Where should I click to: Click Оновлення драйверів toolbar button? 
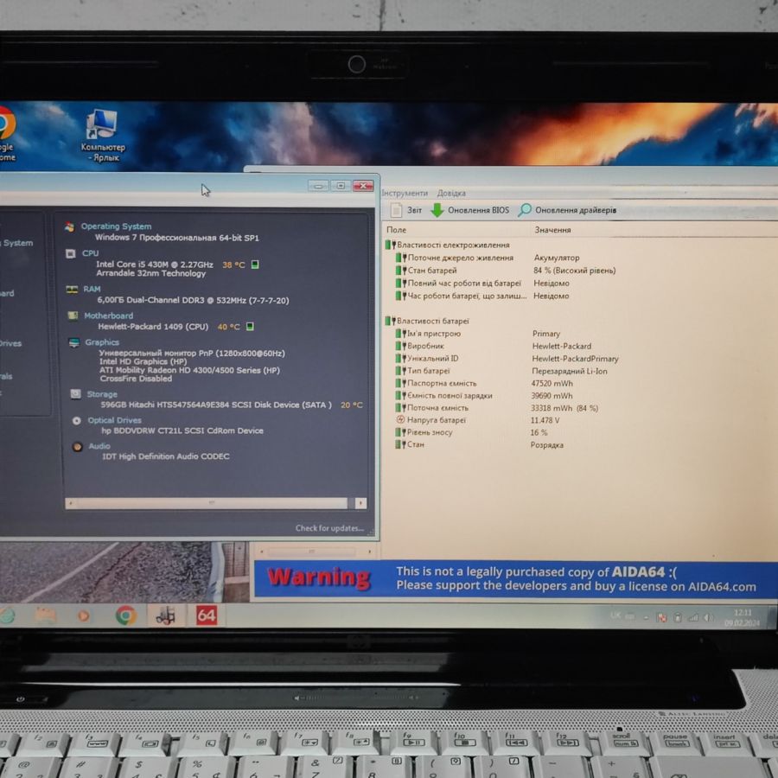tap(567, 210)
